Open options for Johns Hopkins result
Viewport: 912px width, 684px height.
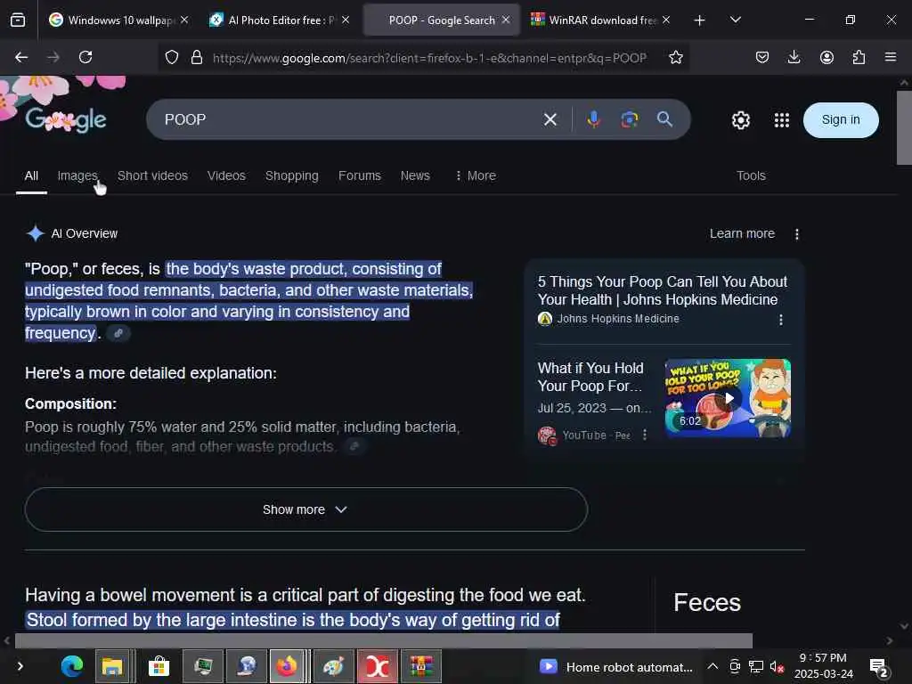pos(780,320)
